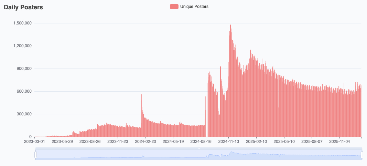Click the 300,000 y-axis label

[x=24, y=114]
